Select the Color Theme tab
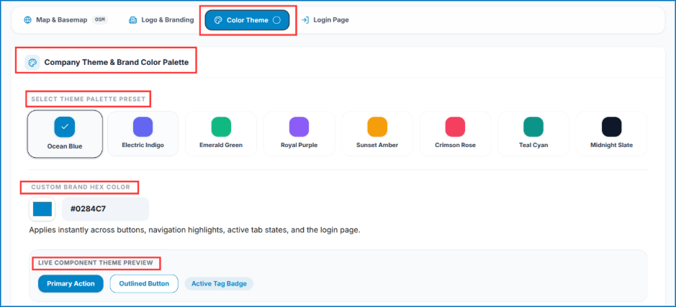676x307 pixels. [247, 20]
